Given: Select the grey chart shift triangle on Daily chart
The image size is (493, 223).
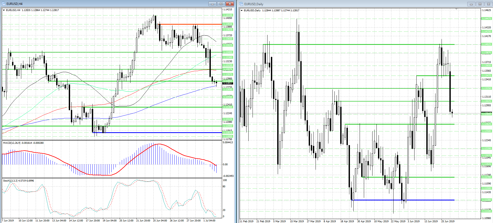Looking at the screenshot, I should [x=457, y=9].
